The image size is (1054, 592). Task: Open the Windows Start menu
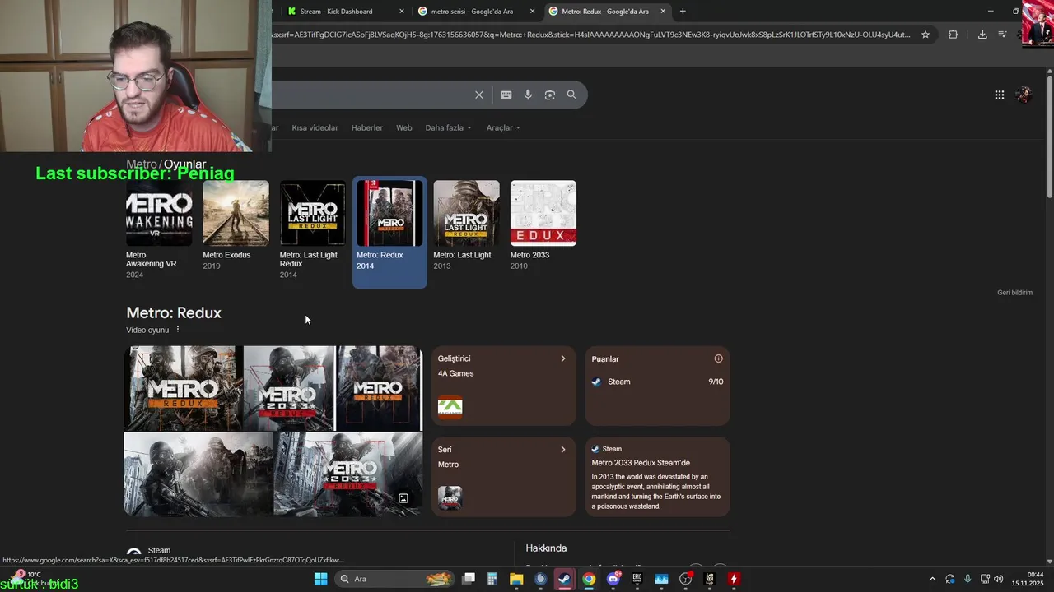pyautogui.click(x=320, y=579)
